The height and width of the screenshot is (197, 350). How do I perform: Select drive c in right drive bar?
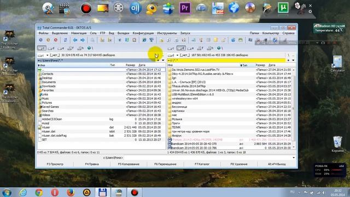[x=171, y=48]
